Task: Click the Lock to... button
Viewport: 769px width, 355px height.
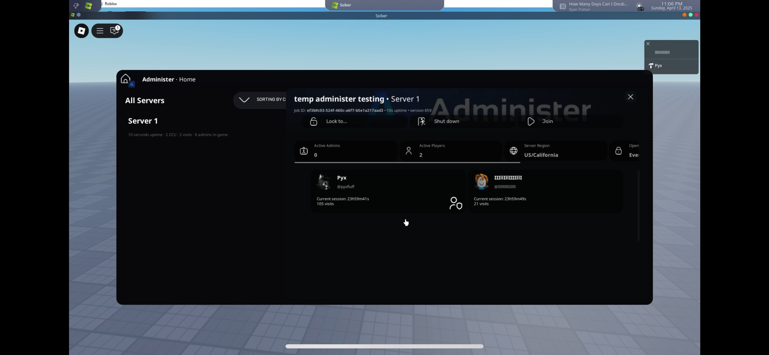Action: coord(354,121)
